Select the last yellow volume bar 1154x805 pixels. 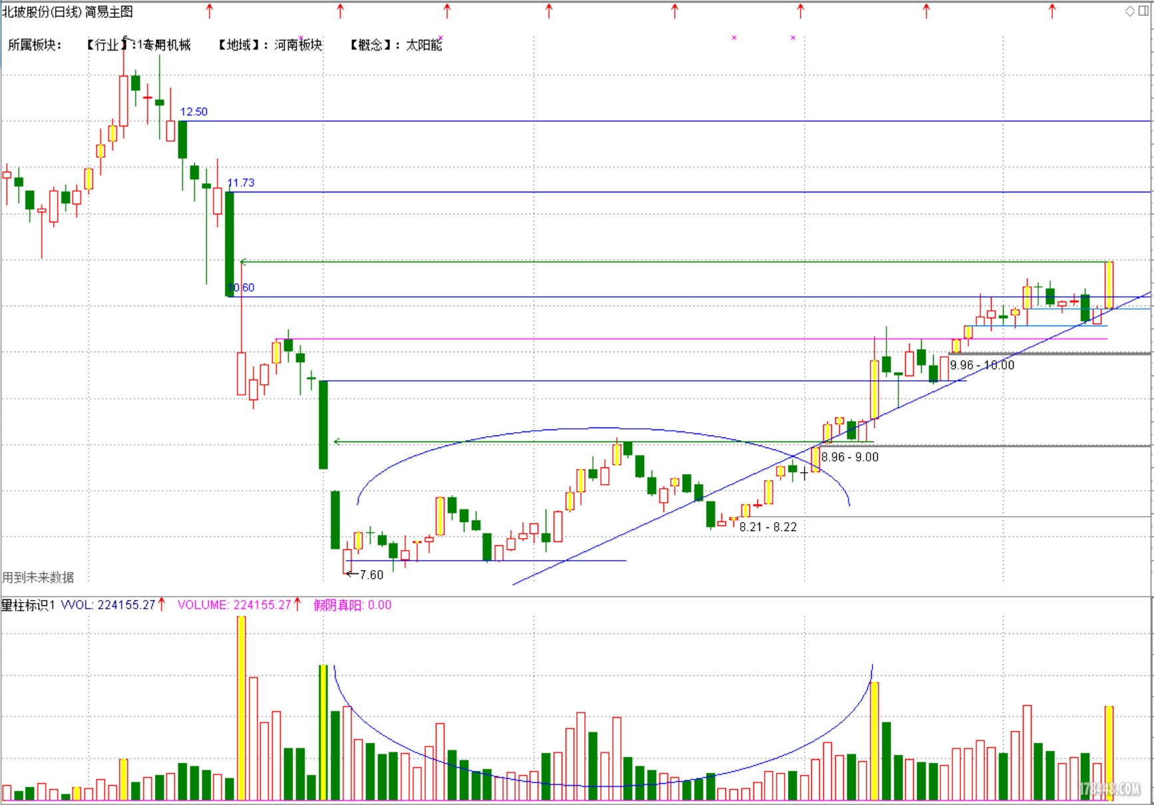1109,753
